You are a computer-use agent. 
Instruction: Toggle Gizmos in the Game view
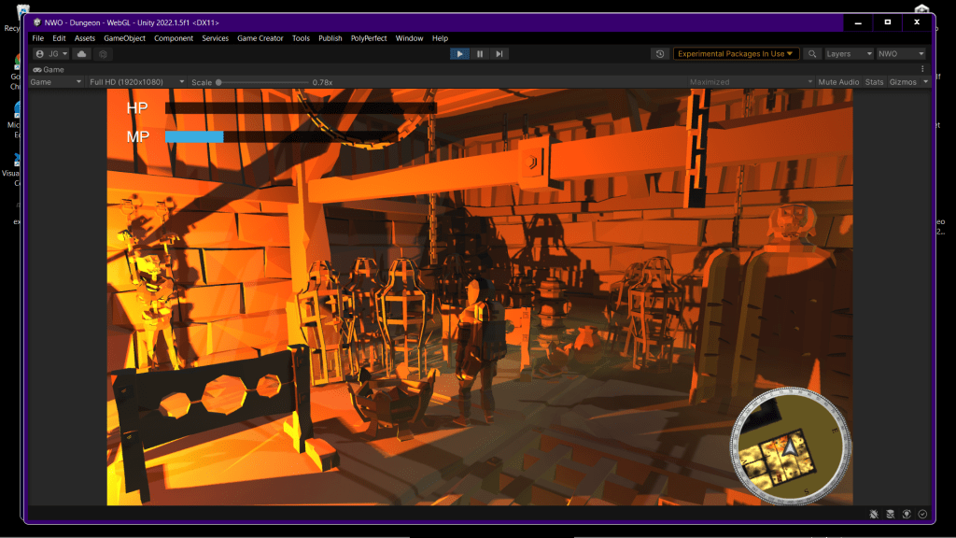903,82
